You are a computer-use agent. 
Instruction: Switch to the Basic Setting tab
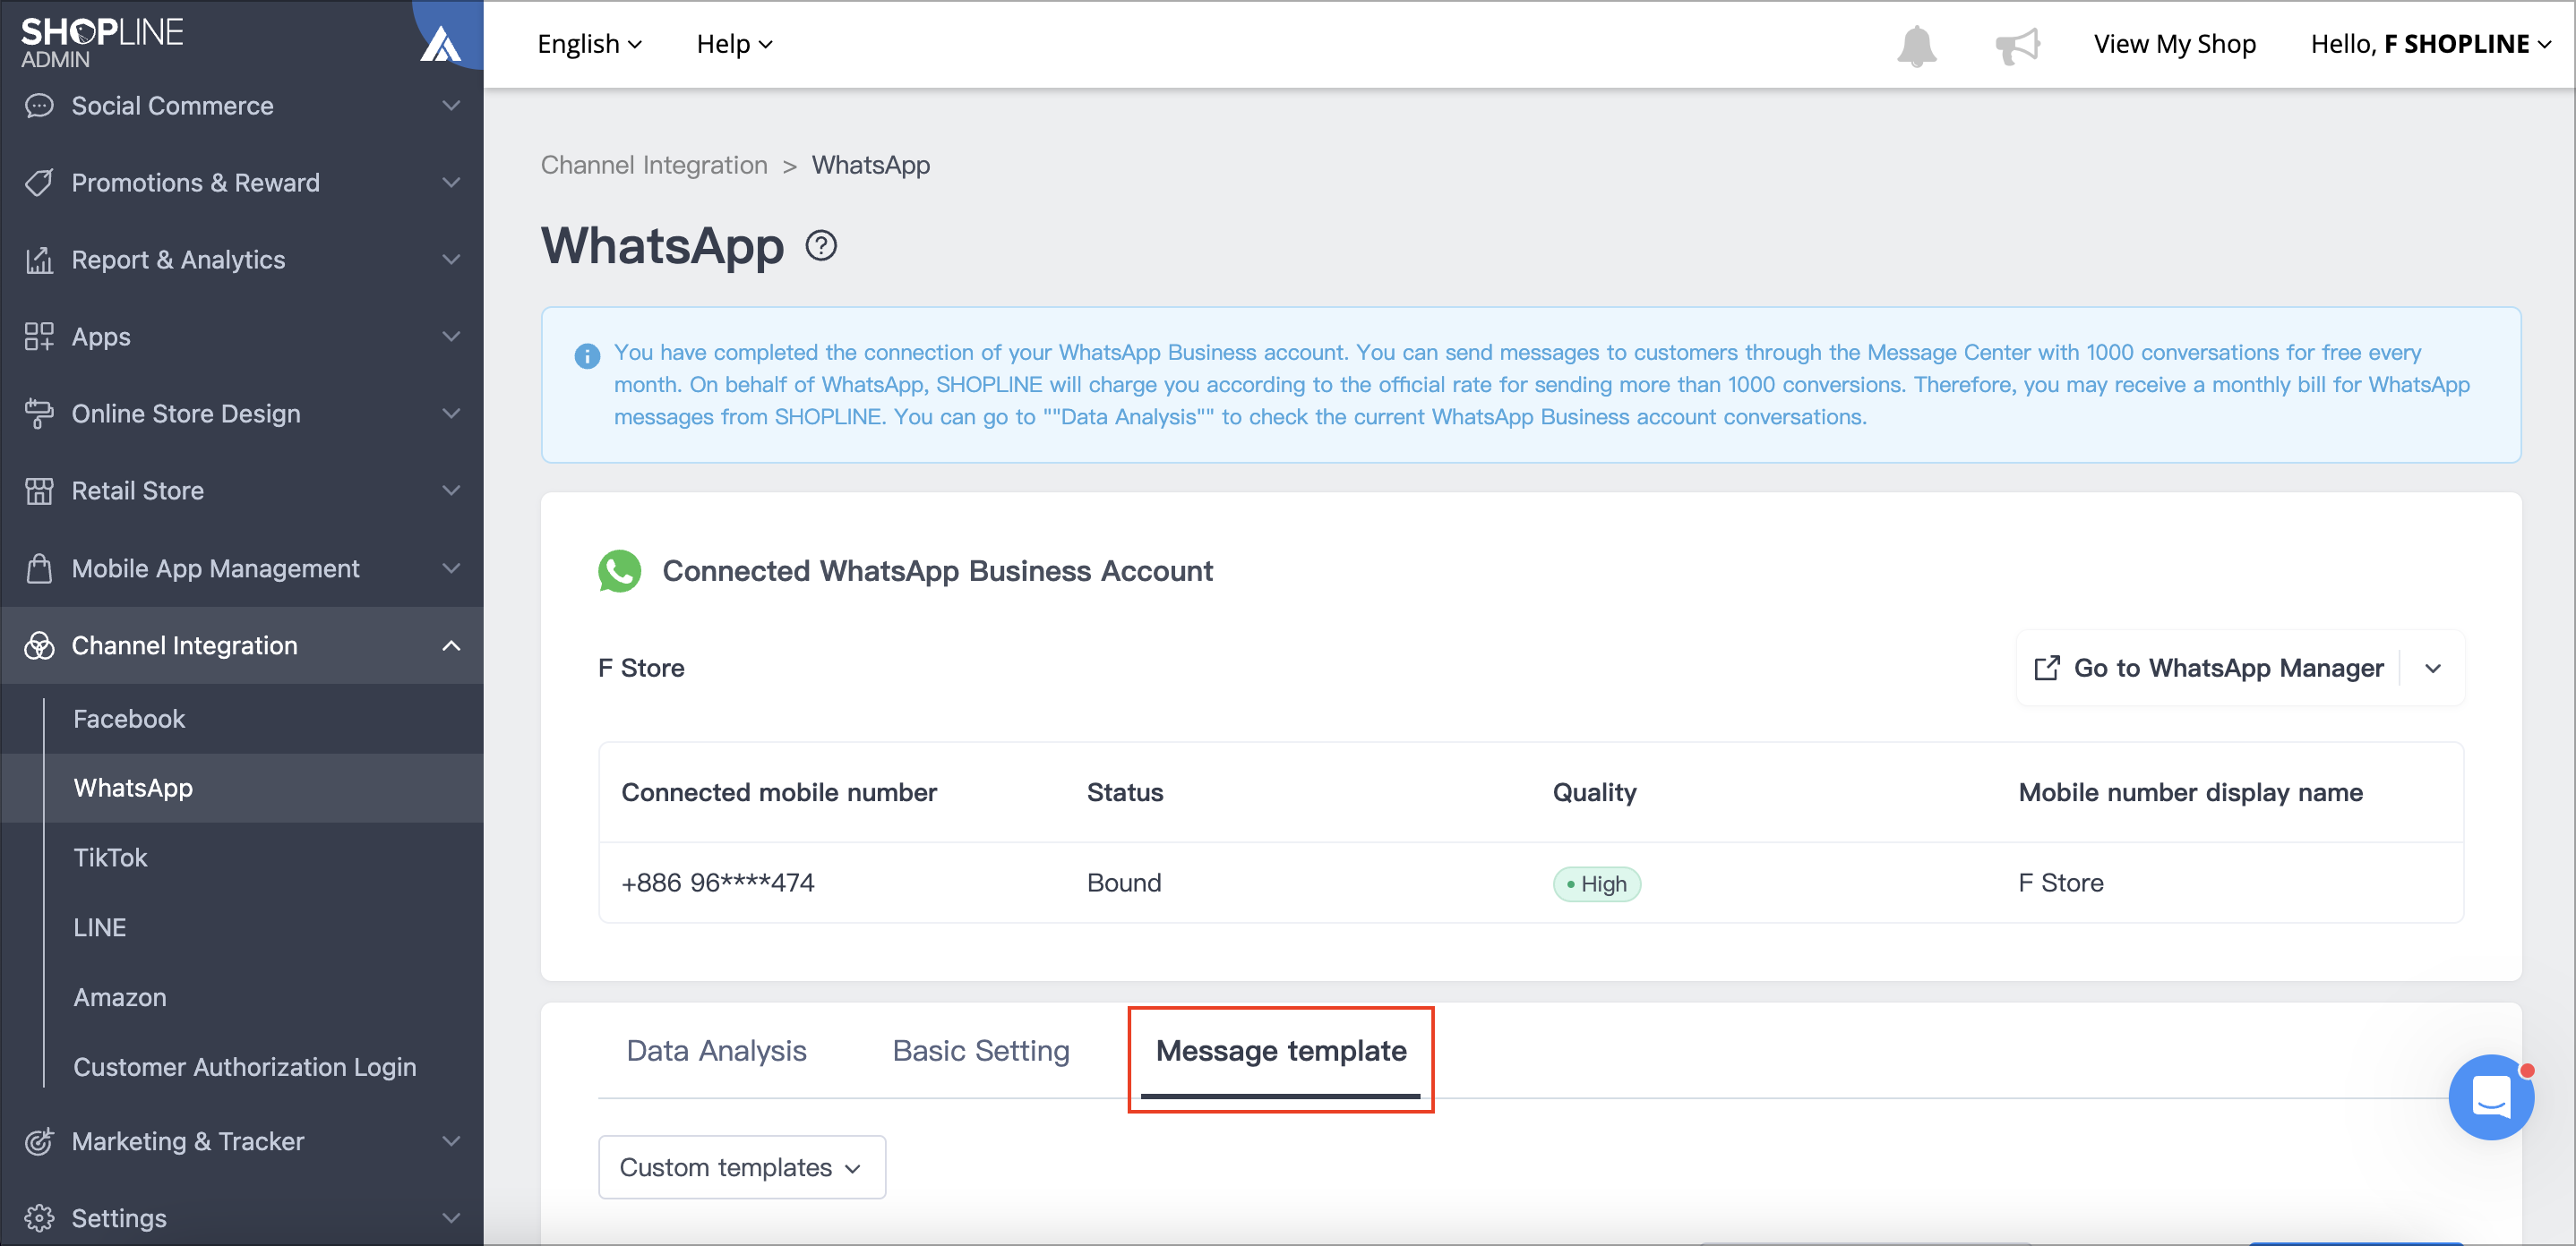point(981,1051)
